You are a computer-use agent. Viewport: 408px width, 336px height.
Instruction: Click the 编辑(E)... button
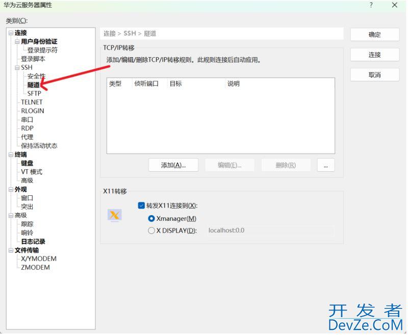230,165
